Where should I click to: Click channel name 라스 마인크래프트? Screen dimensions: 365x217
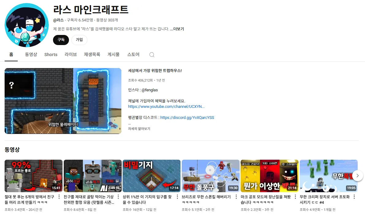(x=91, y=10)
